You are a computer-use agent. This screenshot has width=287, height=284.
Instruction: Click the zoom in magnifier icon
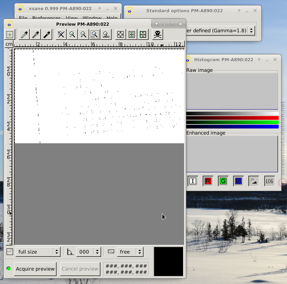[83, 34]
